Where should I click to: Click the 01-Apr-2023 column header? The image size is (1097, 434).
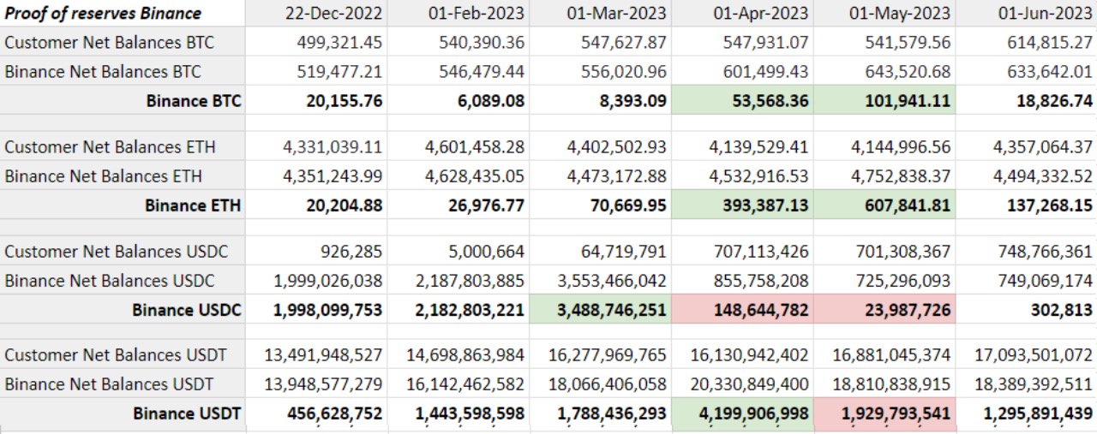742,14
